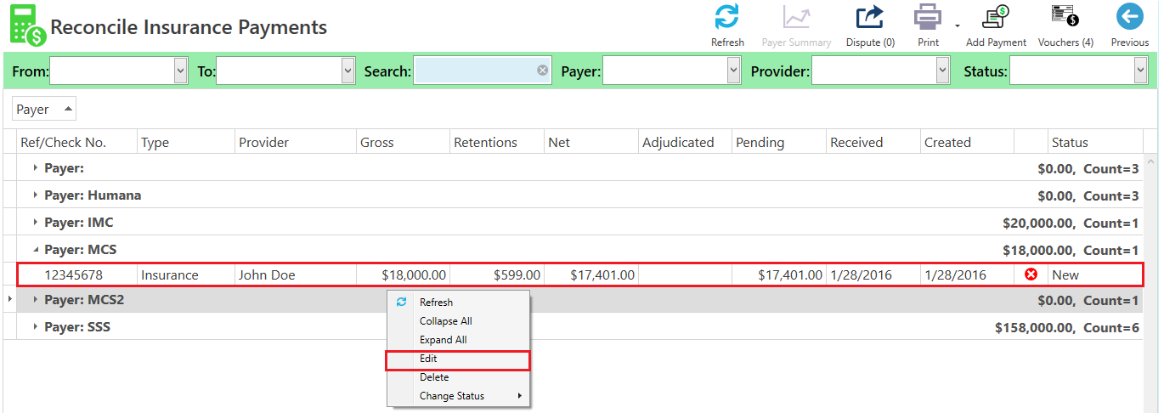Open the From date dropdown
The height and width of the screenshot is (413, 1164).
180,71
